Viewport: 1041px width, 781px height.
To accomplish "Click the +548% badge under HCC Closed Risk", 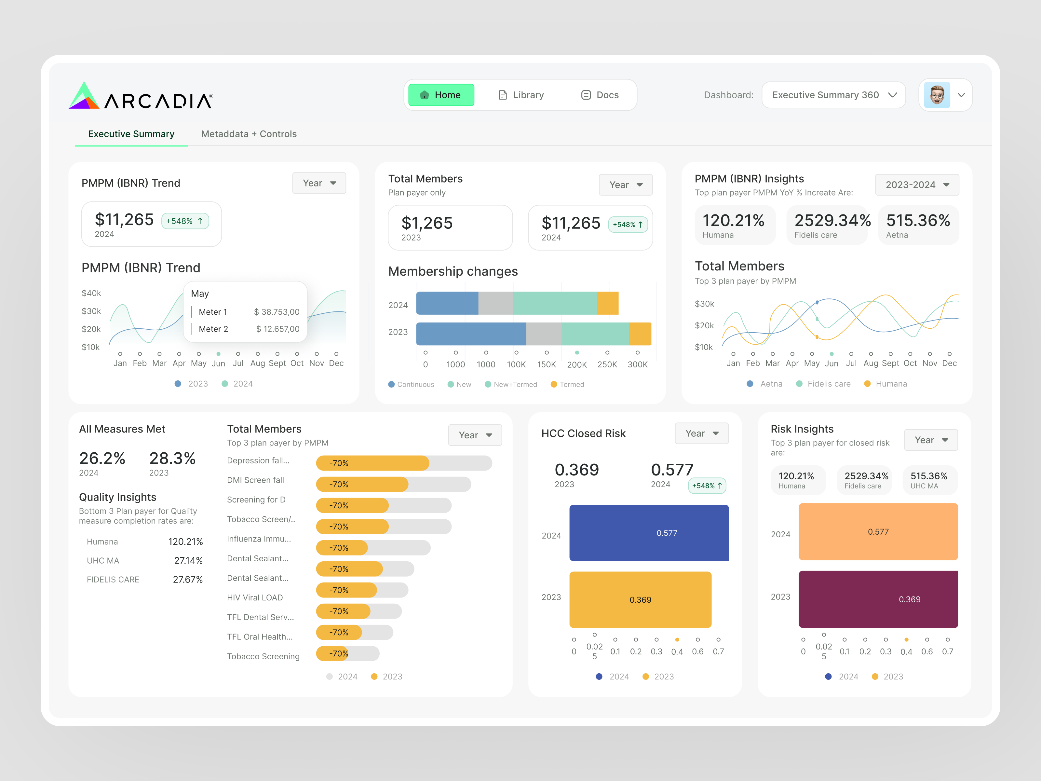I will tap(707, 486).
